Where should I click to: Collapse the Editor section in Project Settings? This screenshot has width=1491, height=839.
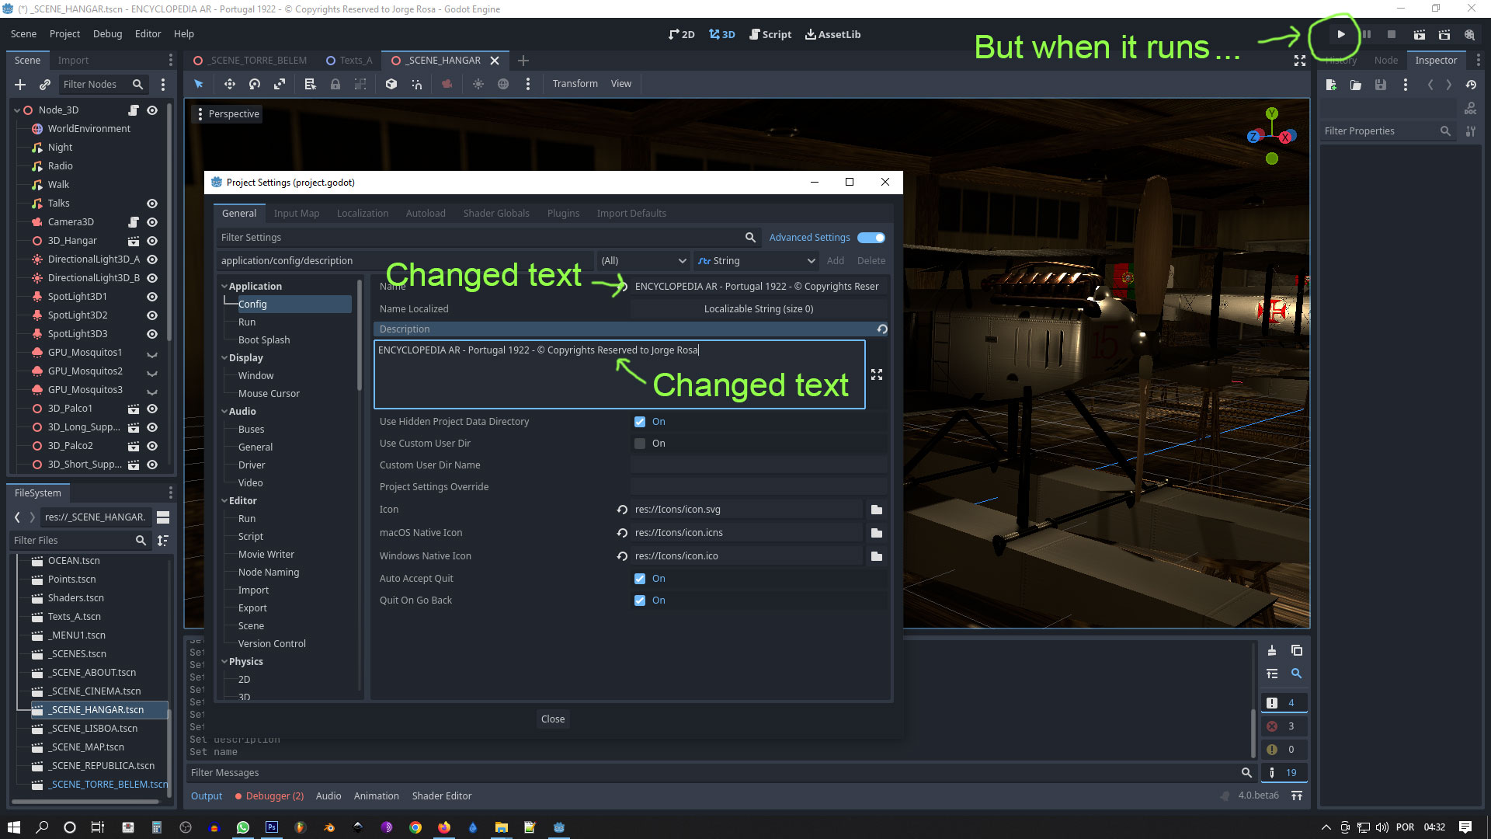(224, 500)
